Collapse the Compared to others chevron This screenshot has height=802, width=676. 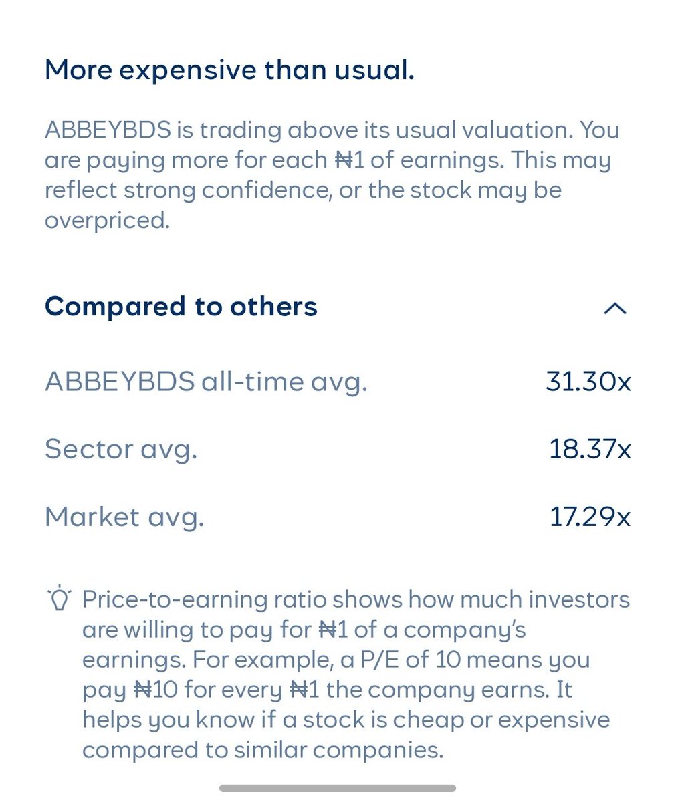(x=614, y=308)
